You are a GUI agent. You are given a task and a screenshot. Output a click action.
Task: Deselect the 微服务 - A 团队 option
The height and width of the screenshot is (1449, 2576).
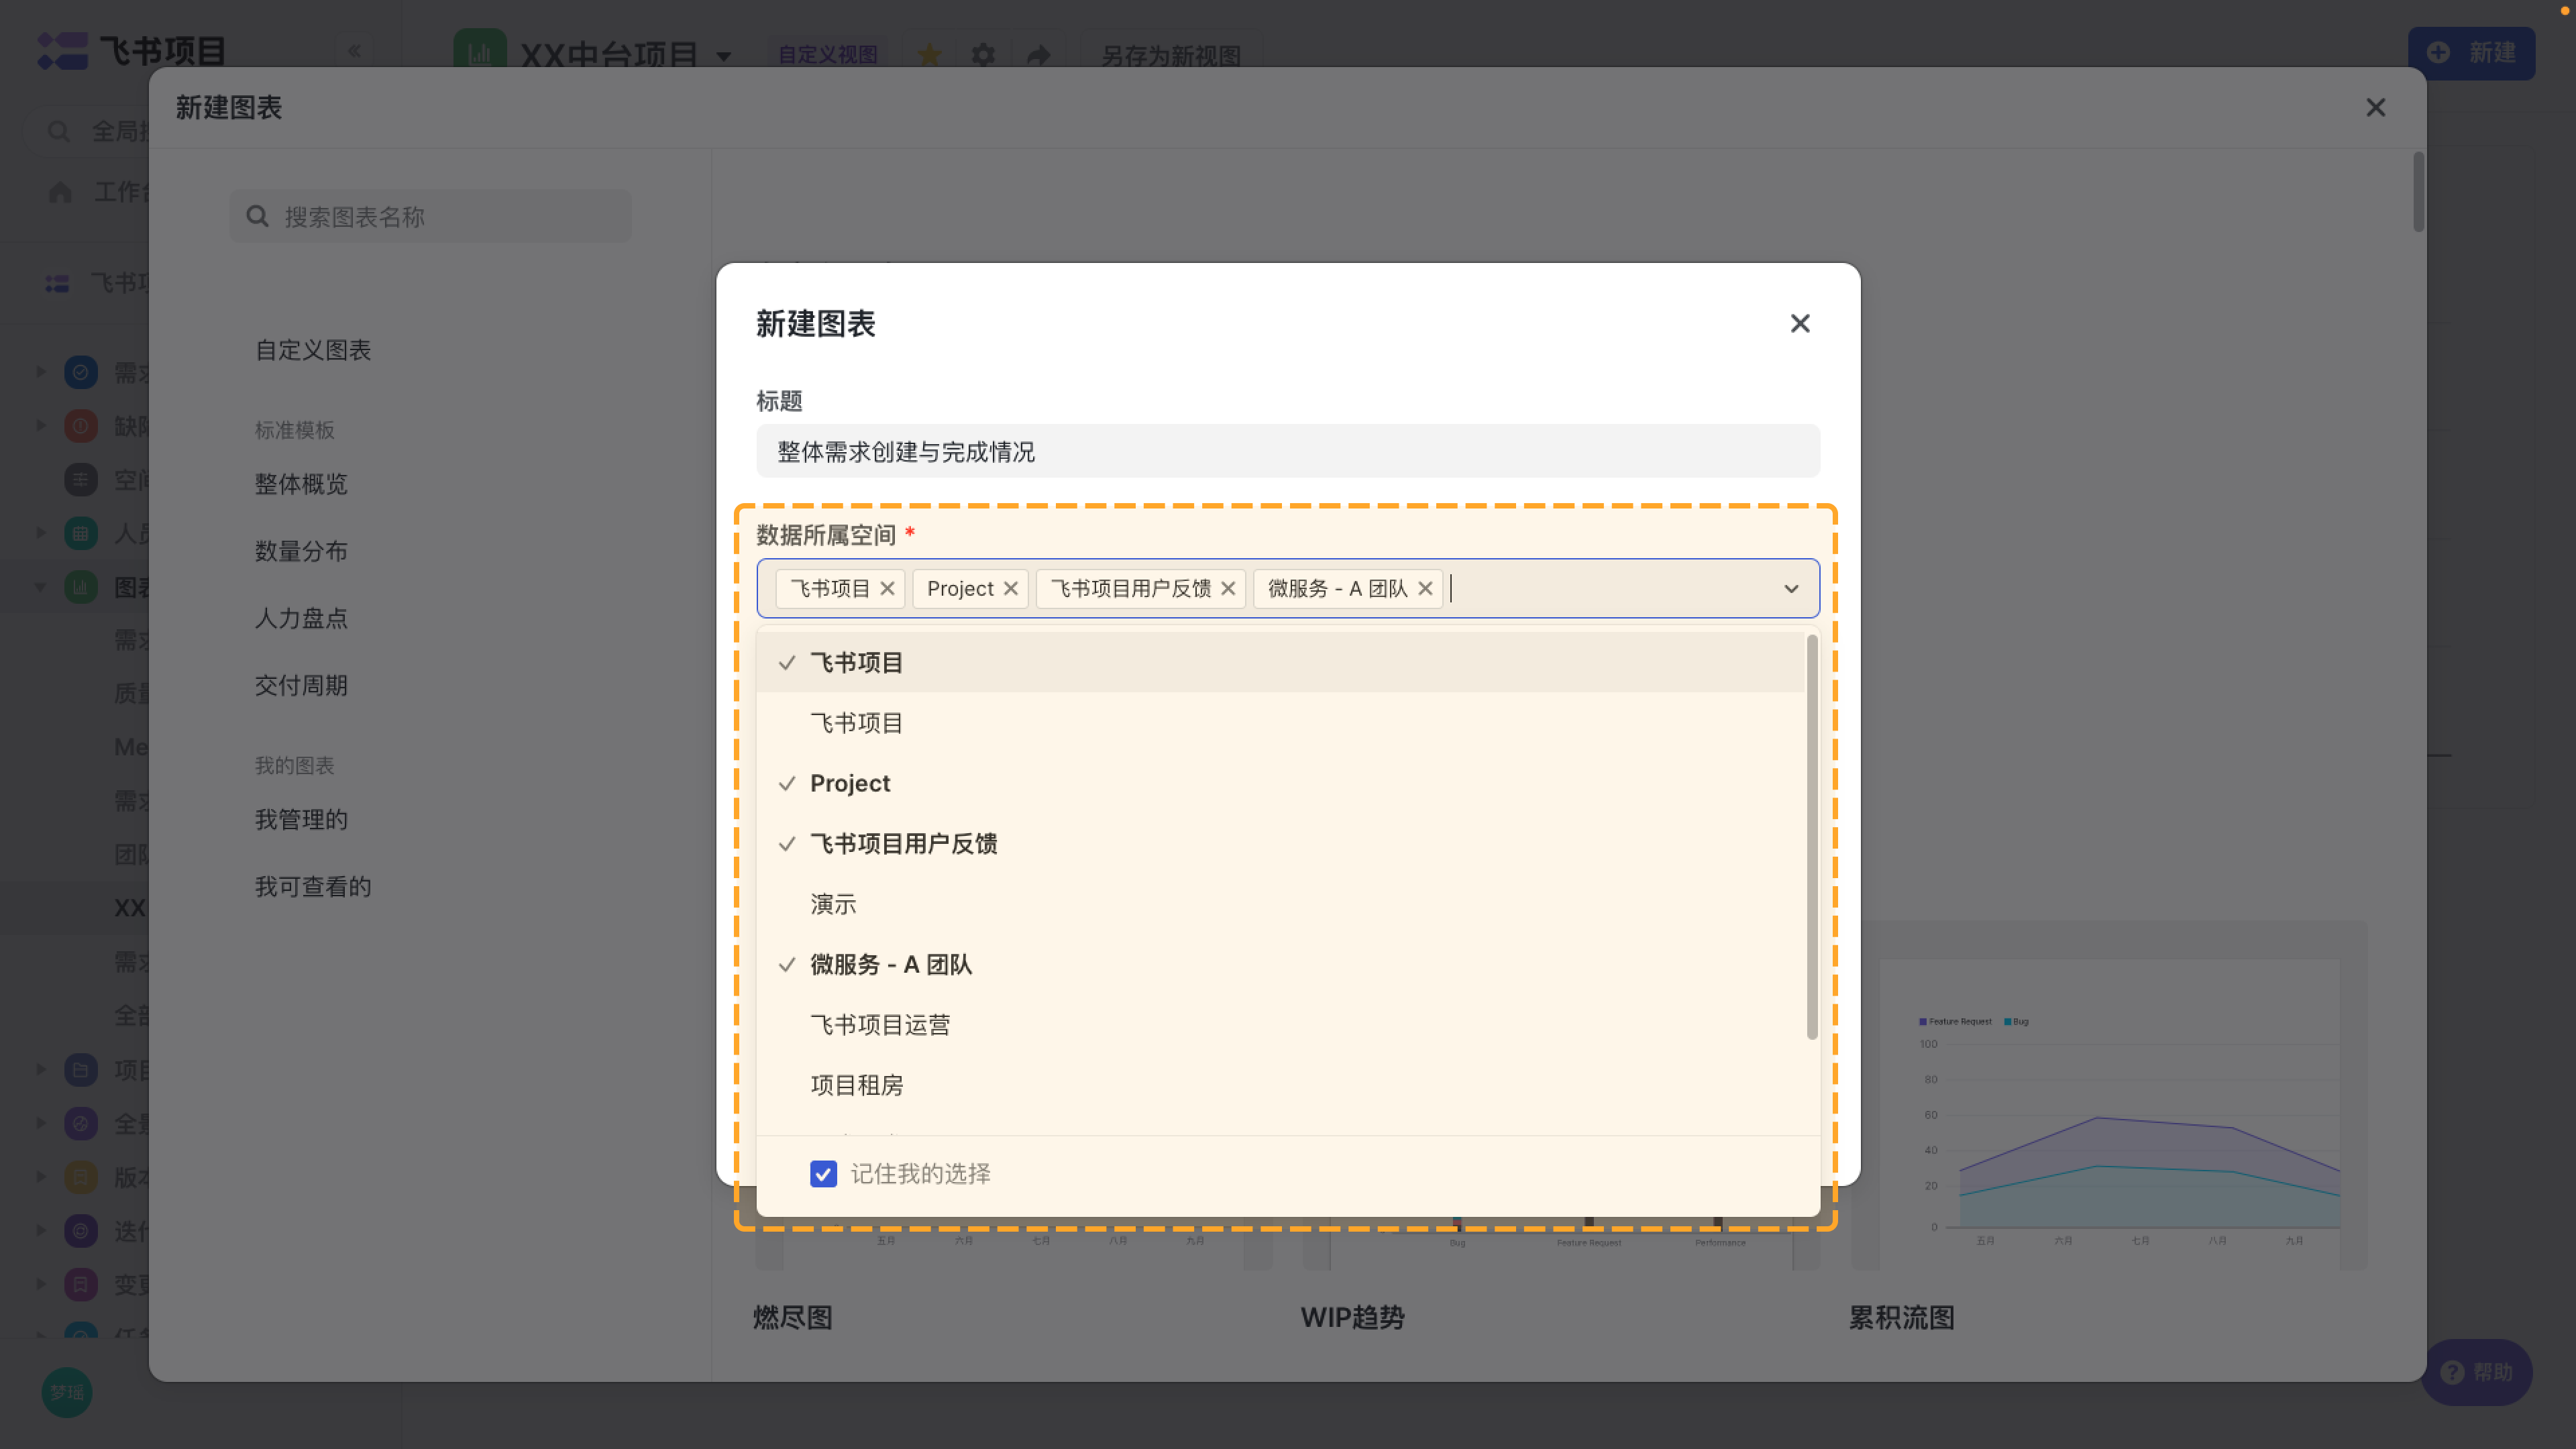1280,965
